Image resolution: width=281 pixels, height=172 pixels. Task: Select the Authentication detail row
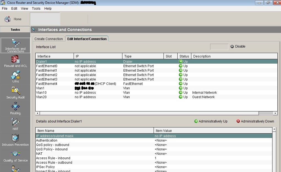click(154, 140)
